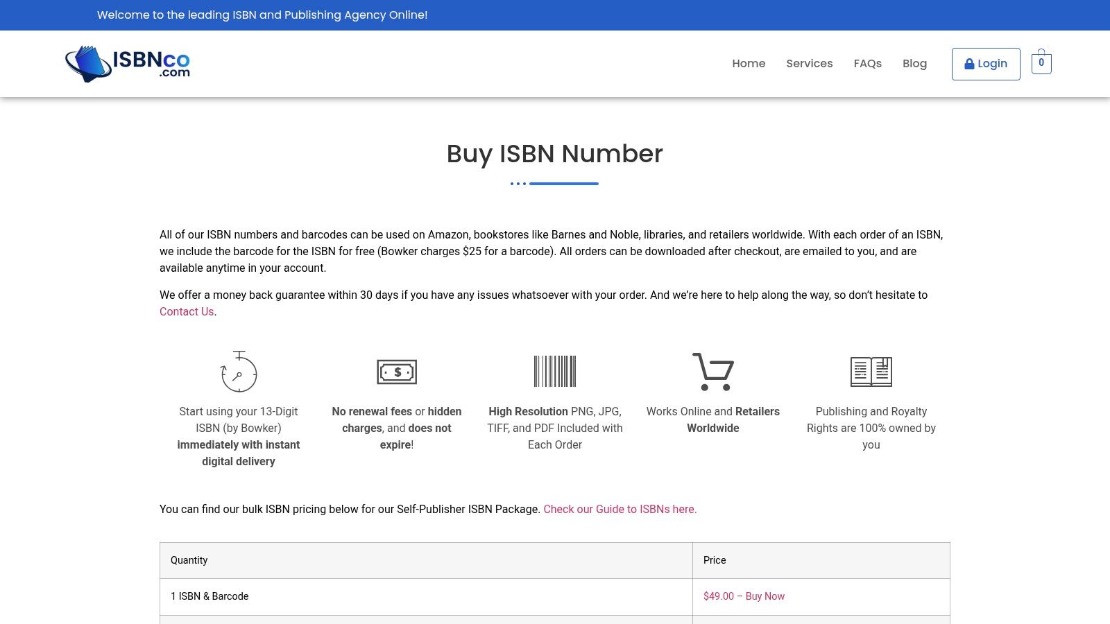Click the stopwatch instant delivery icon

coord(239,372)
